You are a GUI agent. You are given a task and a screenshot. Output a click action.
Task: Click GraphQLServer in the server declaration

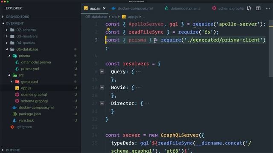(180, 135)
